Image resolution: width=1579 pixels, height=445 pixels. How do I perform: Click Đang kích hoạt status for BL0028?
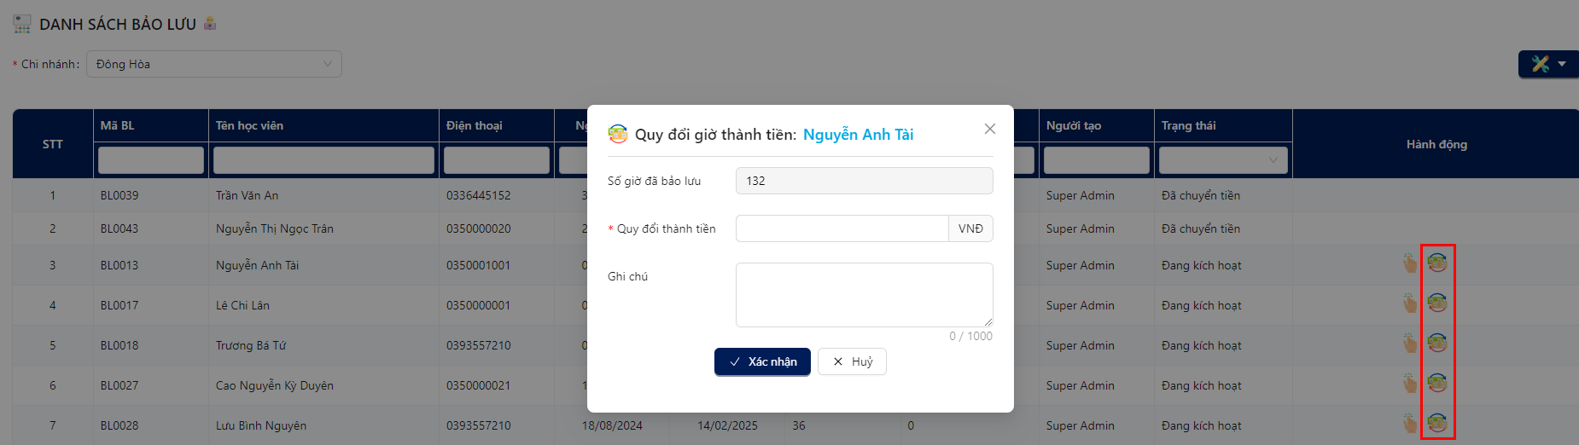click(1202, 425)
